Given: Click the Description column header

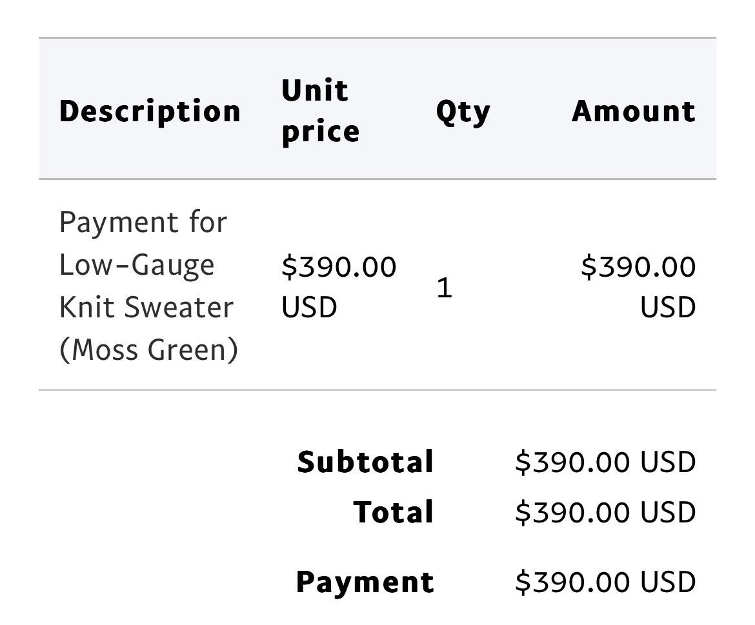Looking at the screenshot, I should [150, 112].
